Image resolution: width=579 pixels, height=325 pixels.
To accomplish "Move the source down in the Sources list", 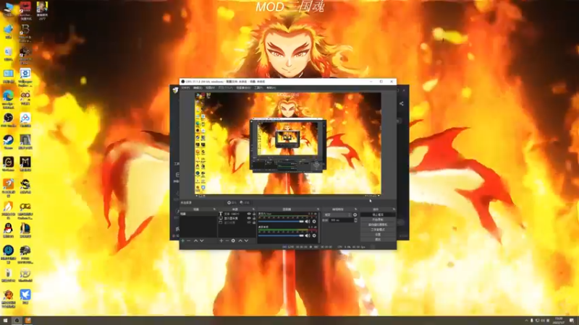I will (x=246, y=240).
